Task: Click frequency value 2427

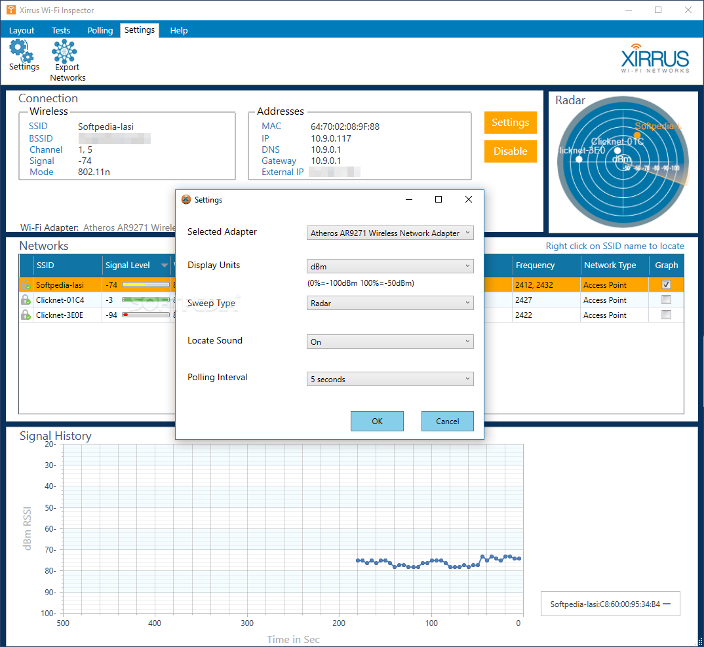Action: coord(524,300)
